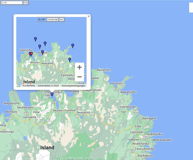This screenshot has height=160, width=193.
Task: Click the Fosshóll label
Action: click(x=70, y=110)
